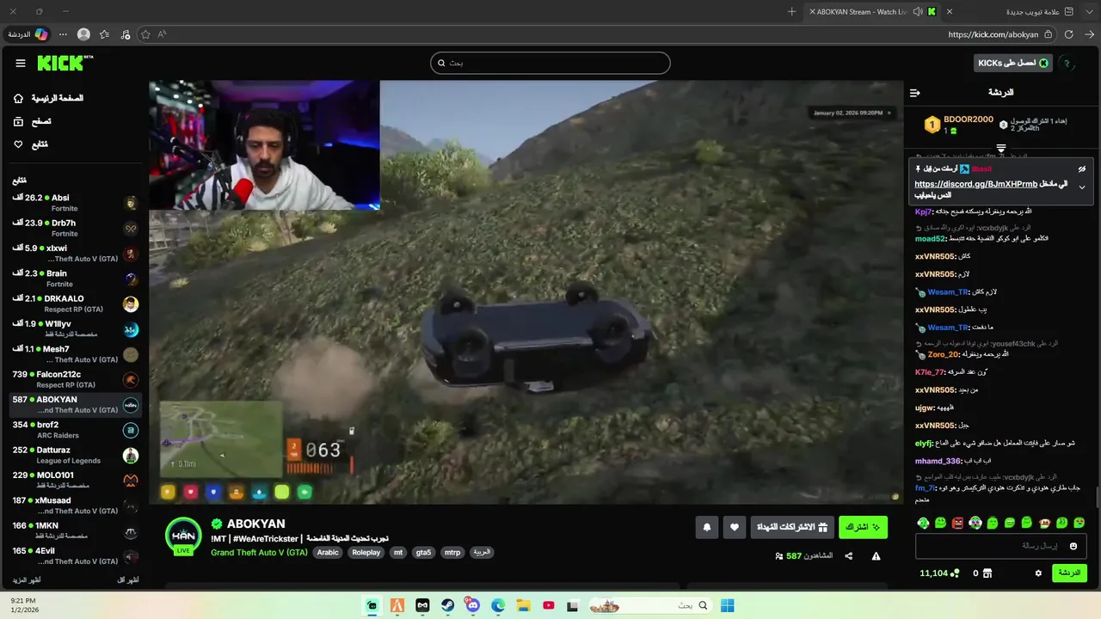
Task: Open the home page sidebar link
Action: click(48, 99)
